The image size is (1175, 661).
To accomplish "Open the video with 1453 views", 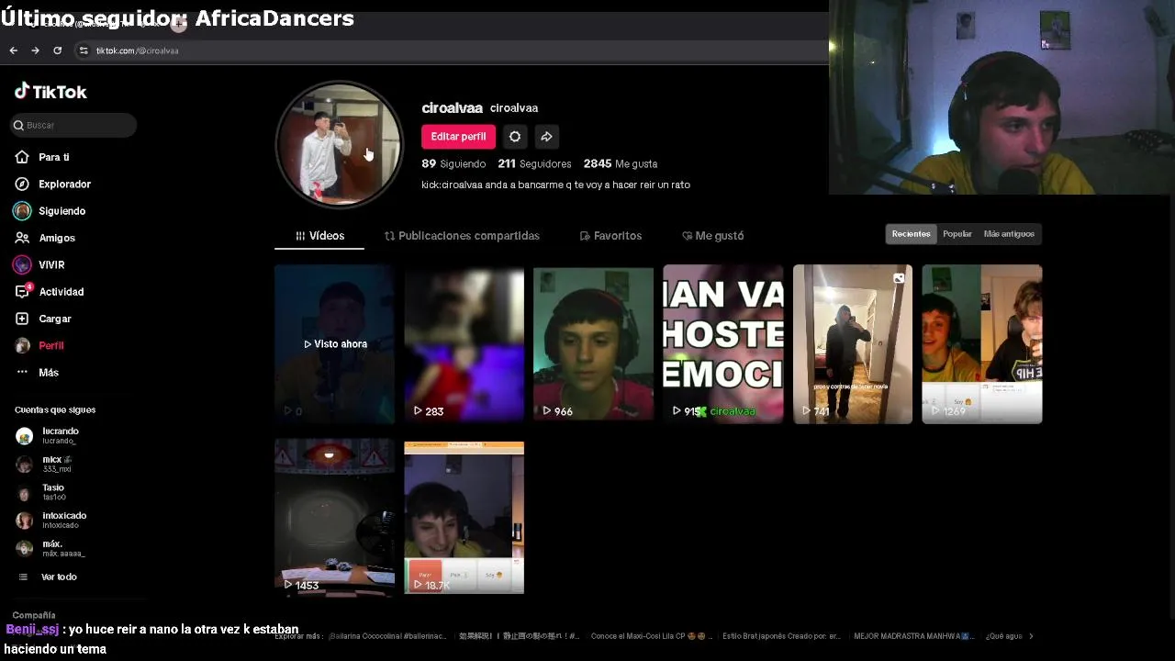I will (334, 517).
